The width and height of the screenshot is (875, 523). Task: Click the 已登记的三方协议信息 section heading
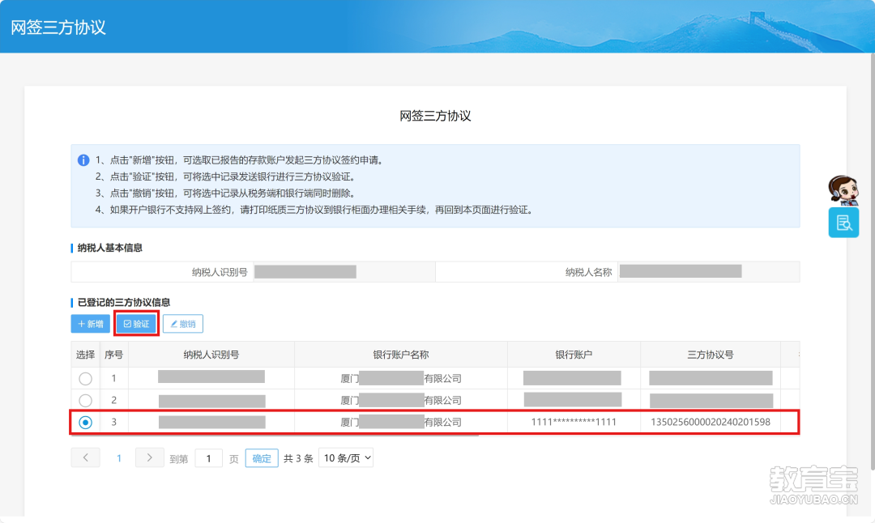click(124, 302)
